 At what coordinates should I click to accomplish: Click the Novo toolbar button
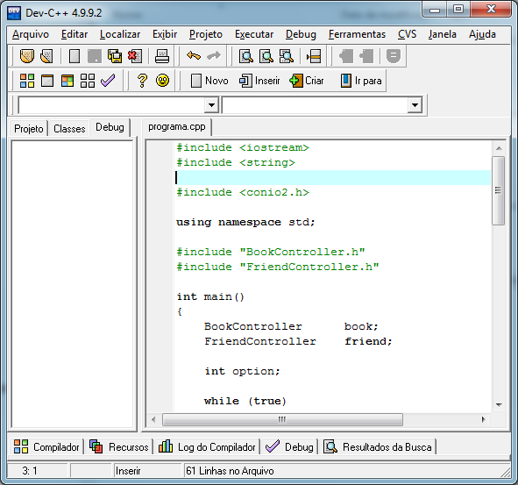(209, 81)
